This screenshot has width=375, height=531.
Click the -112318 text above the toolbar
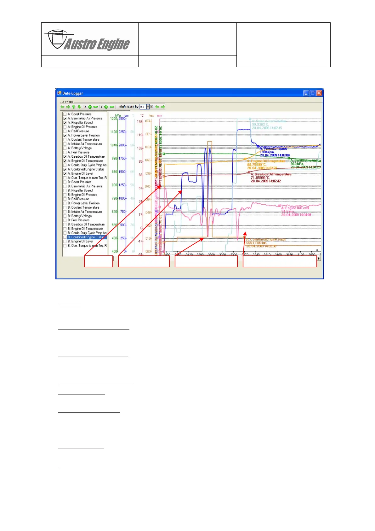[x=67, y=102]
